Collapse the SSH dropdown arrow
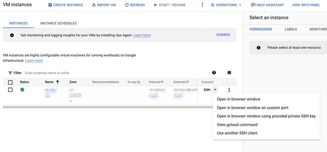 coord(215,90)
